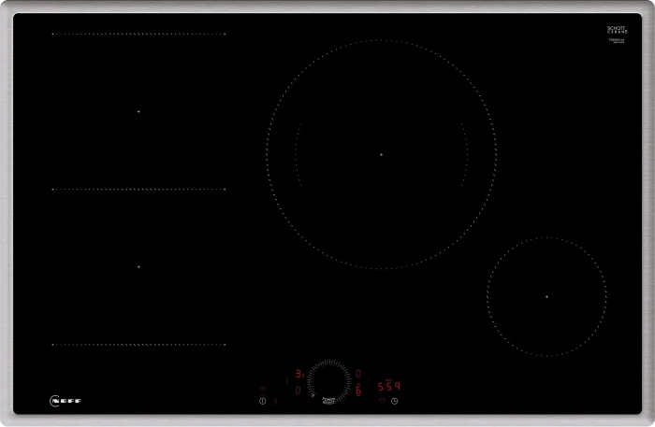Screen dimensions: 655x427
Task: Touch the Power Boost label
Action: [x=328, y=401]
